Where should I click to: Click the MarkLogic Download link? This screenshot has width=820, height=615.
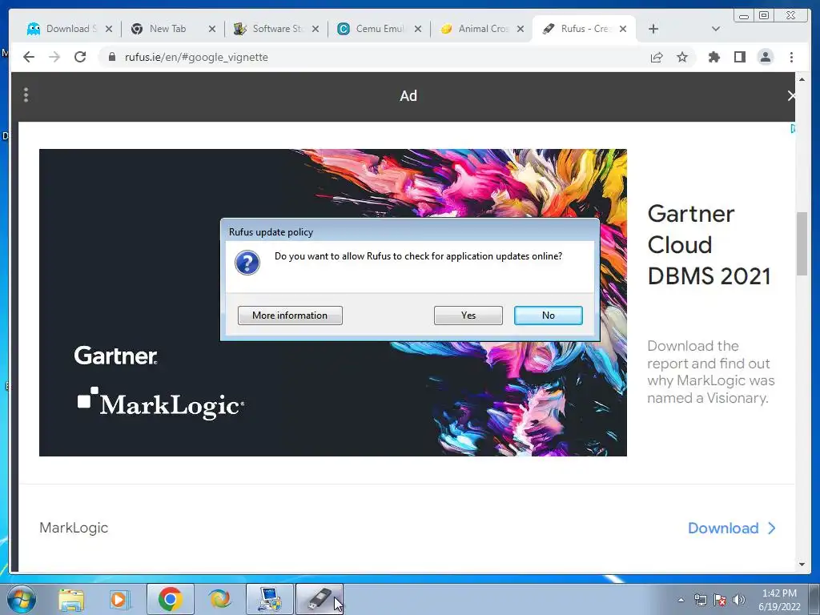[x=731, y=529]
